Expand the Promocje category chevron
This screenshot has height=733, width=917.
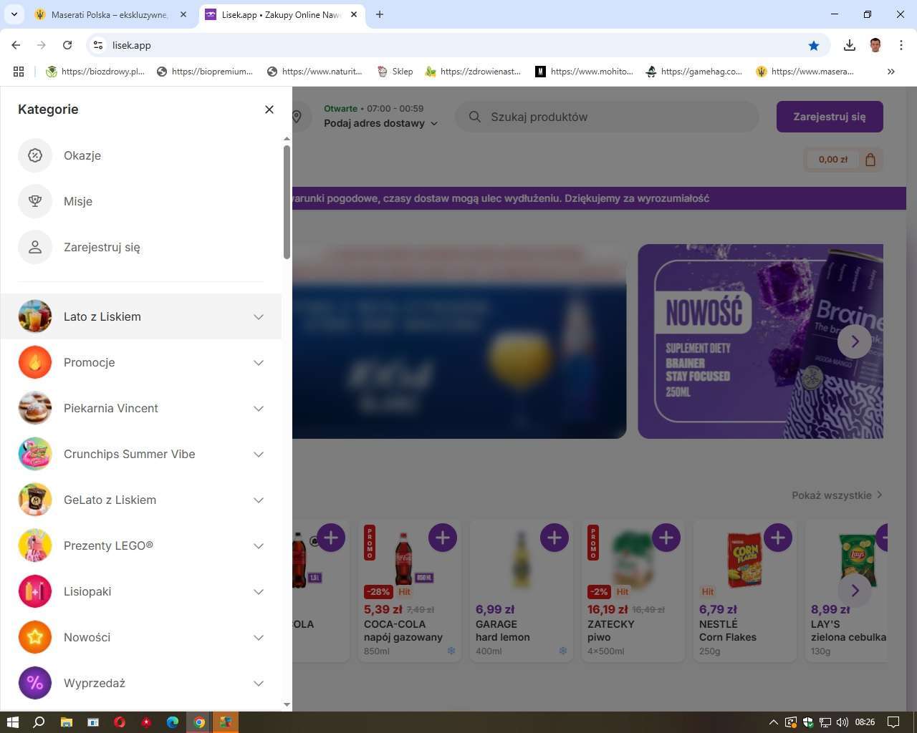coord(259,362)
